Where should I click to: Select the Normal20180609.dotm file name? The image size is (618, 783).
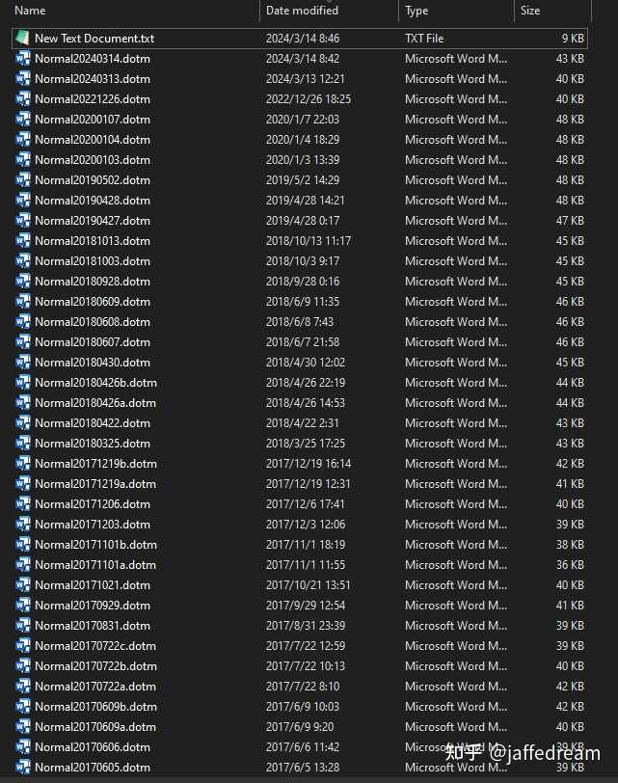tap(93, 302)
